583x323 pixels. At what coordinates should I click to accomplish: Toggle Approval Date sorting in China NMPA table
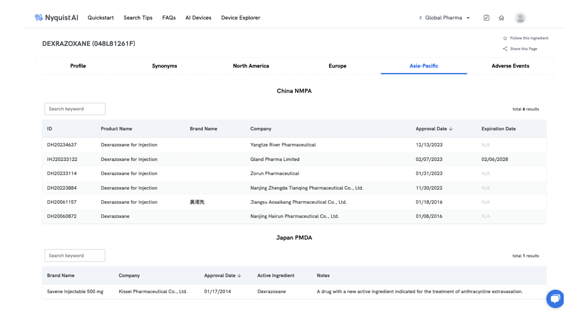[451, 129]
